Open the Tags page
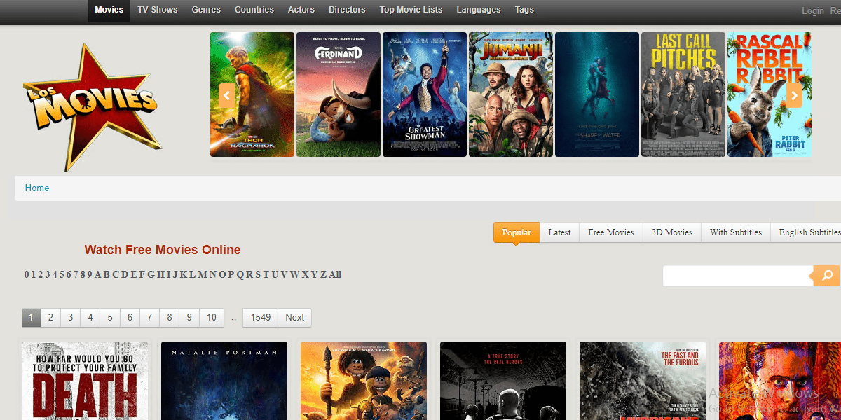 point(524,10)
